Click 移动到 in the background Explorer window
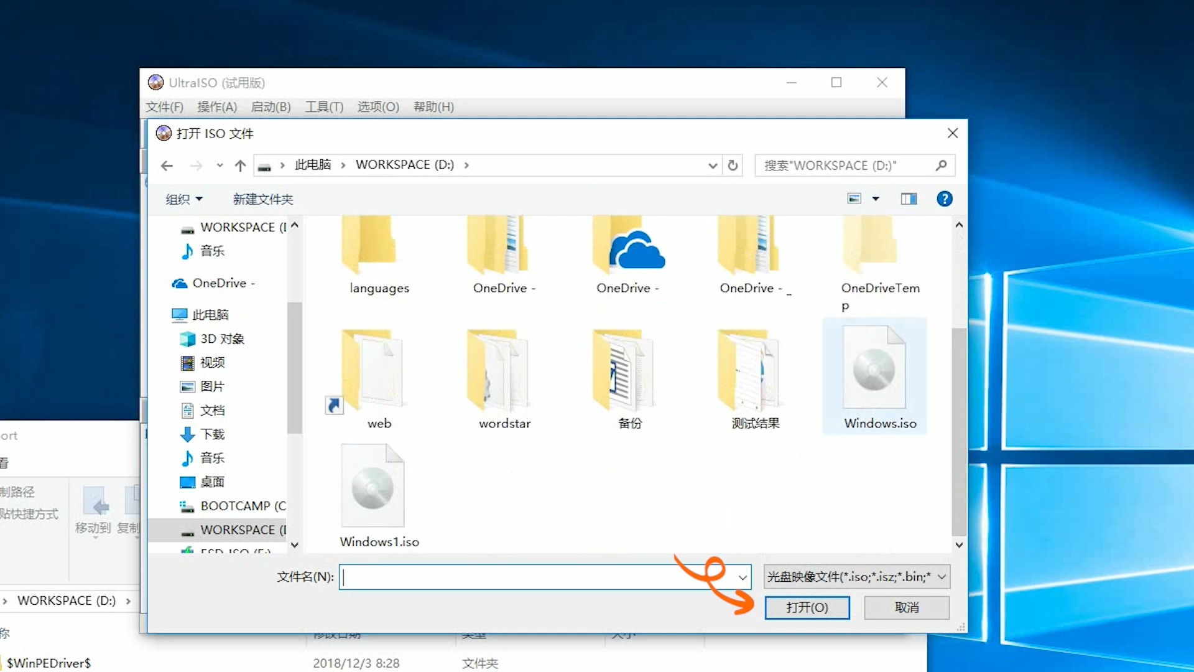The image size is (1194, 672). click(93, 510)
